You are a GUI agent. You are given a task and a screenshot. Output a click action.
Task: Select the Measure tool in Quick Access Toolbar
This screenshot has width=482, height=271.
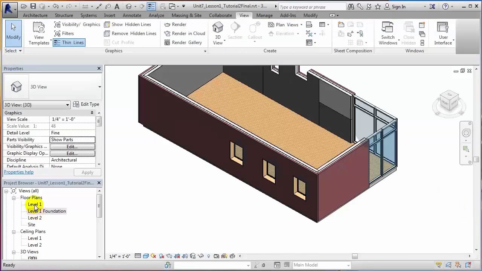(x=99, y=6)
